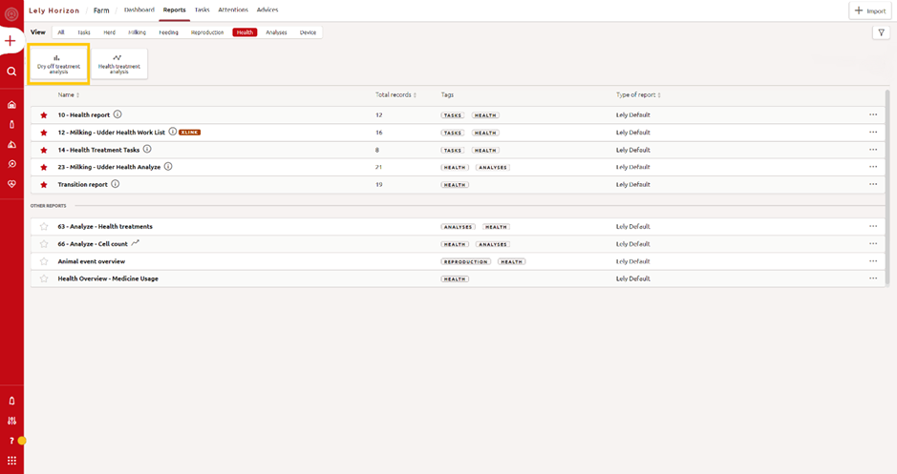The width and height of the screenshot is (897, 474).
Task: Open more options for 10 - Health report
Action: point(873,114)
